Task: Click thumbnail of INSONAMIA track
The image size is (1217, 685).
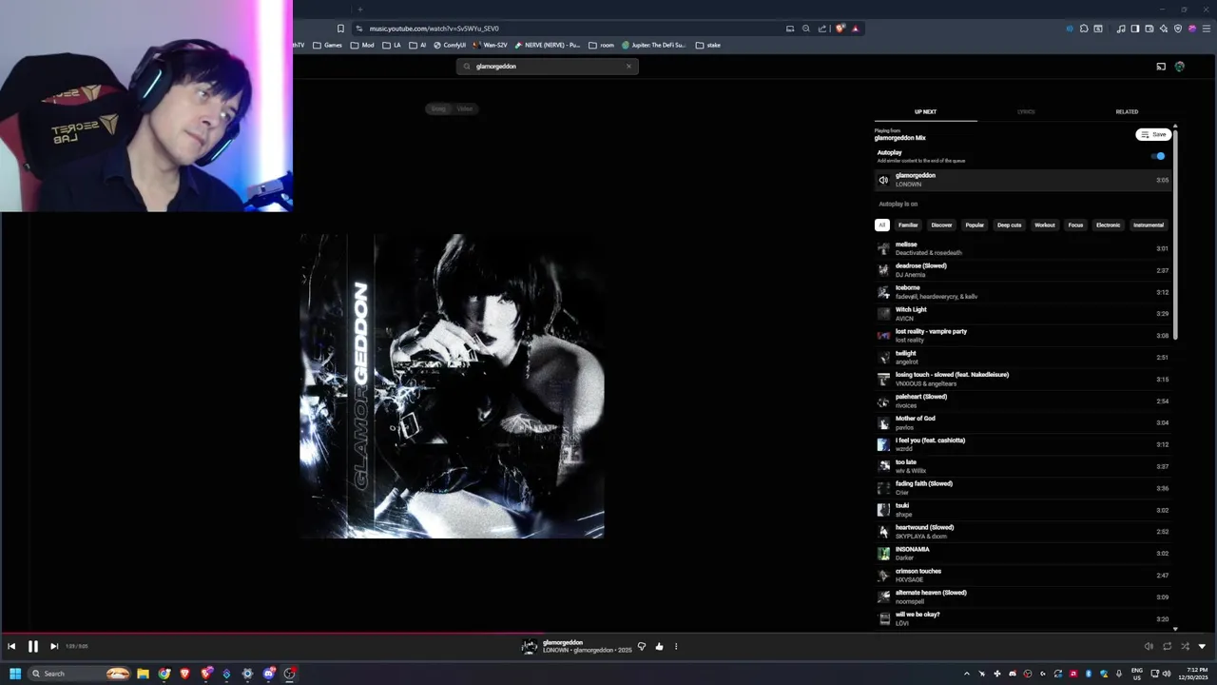Action: click(883, 554)
